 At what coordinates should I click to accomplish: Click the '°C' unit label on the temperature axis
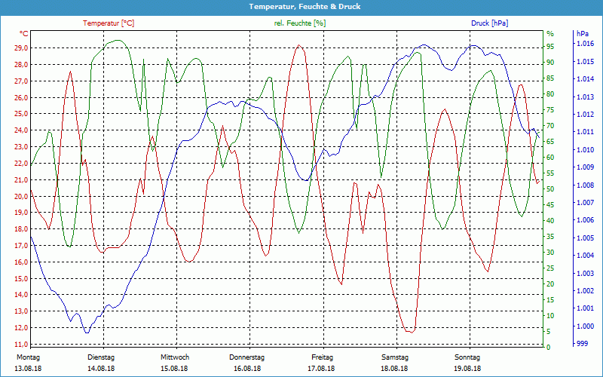24,34
